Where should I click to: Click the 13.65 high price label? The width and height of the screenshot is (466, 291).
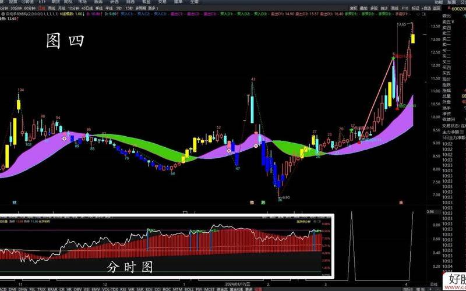click(x=402, y=24)
